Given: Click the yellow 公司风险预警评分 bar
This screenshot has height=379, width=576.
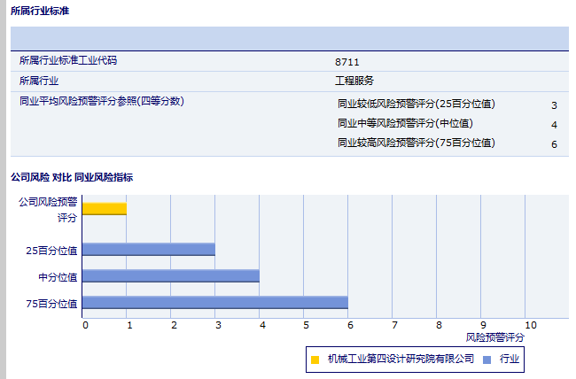Looking at the screenshot, I should click(x=105, y=209).
